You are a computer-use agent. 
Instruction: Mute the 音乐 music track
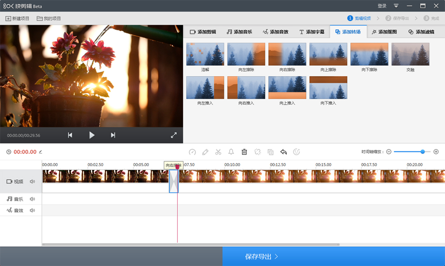32,199
